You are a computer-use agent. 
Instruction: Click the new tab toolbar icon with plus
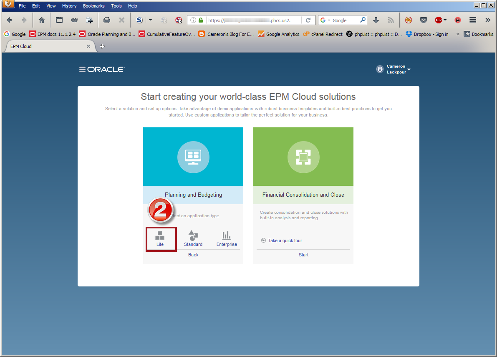89,20
